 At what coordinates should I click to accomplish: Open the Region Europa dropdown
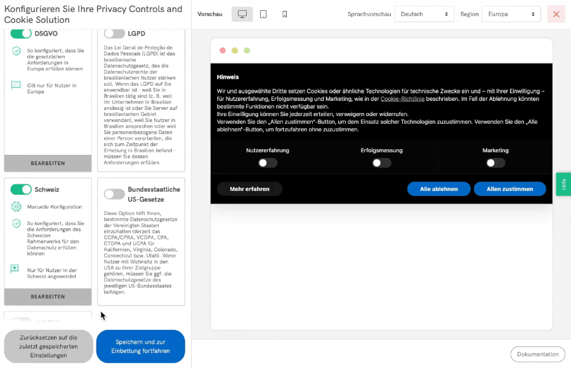tap(511, 14)
